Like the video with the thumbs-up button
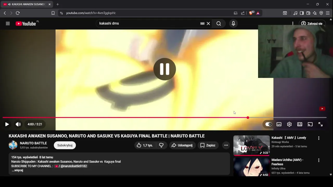This screenshot has width=333, height=187. point(145,145)
